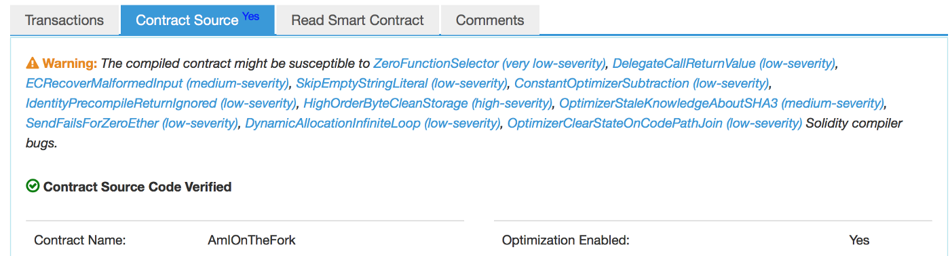Click the SkipEmptyStringLiteral link
950x256 pixels.
tap(402, 84)
